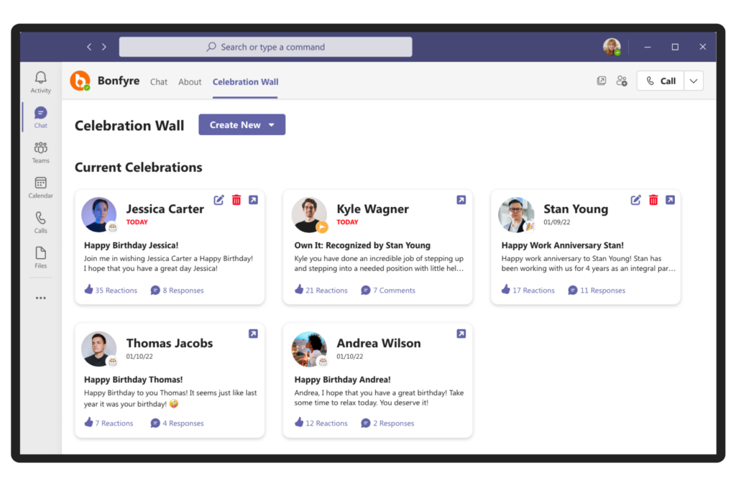Delete Stan Young's celebration card
Image resolution: width=736 pixels, height=491 pixels.
653,200
